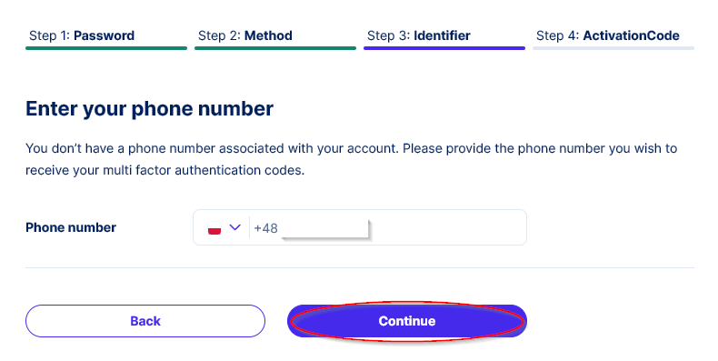The height and width of the screenshot is (361, 718).
Task: Click the horizontal divider above the buttons
Action: point(360,267)
